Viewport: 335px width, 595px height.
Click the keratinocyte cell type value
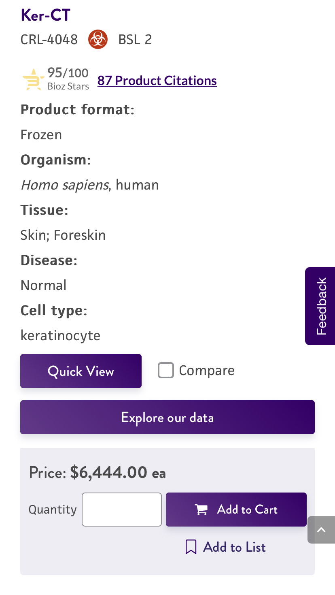tap(61, 335)
